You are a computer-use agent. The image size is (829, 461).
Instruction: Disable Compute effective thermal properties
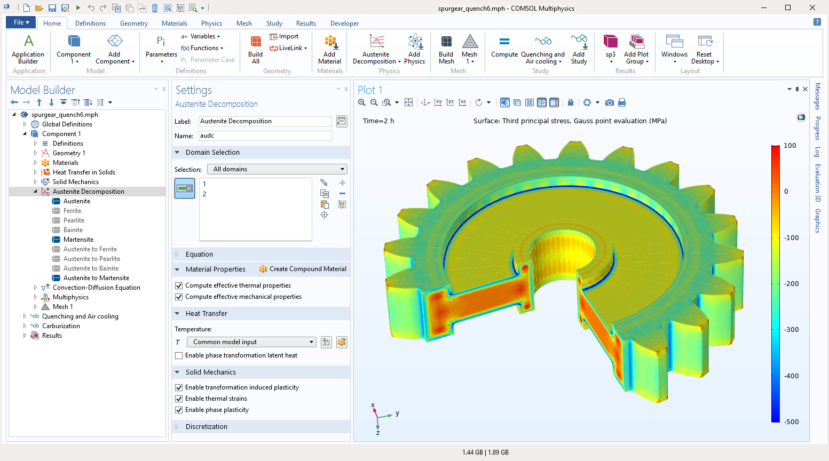pos(178,285)
